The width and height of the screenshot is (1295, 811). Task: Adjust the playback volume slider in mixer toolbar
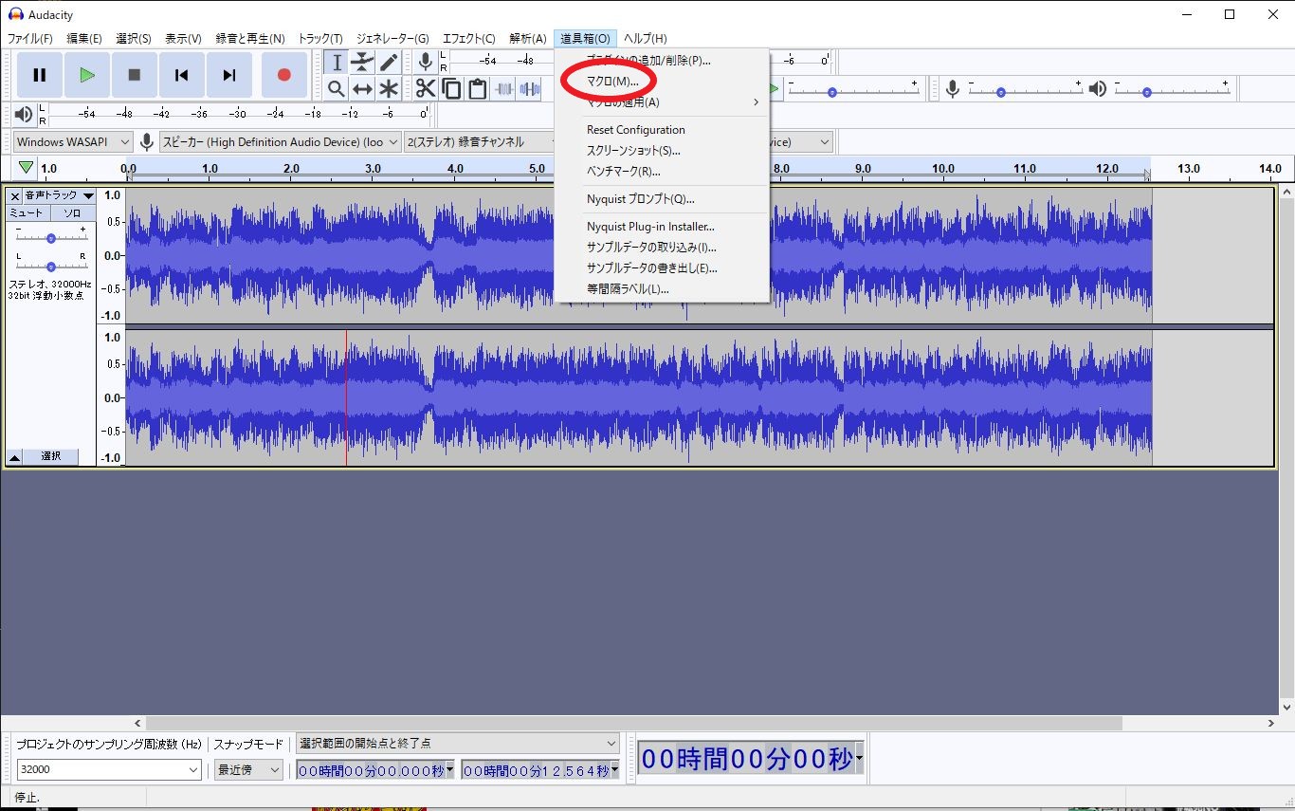pyautogui.click(x=1172, y=91)
